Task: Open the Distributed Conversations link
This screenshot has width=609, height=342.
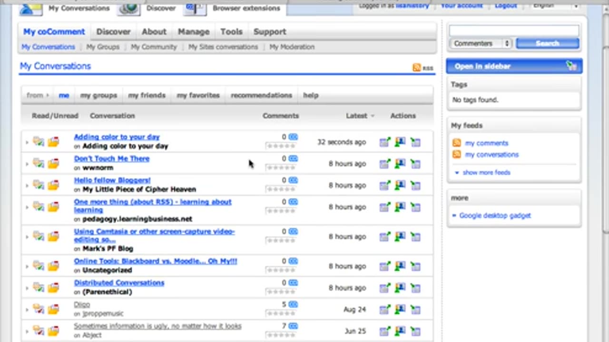Action: 119,282
